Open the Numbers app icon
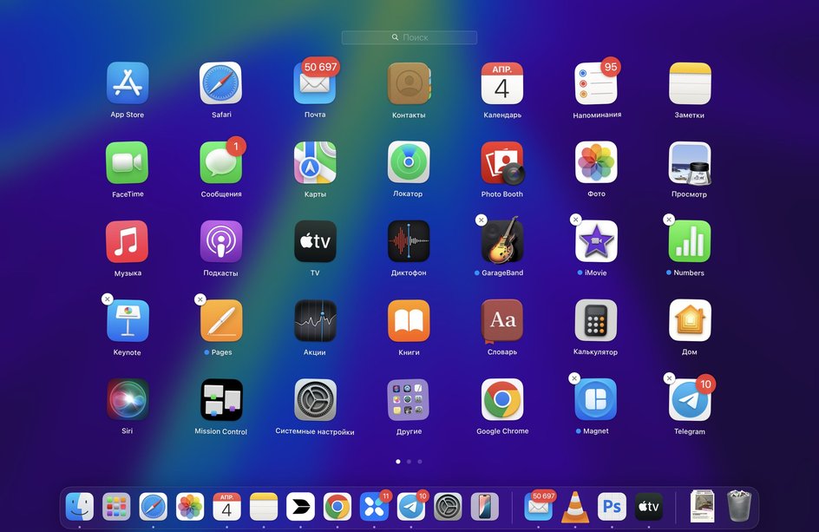Screen dimensions: 819x532 690,241
